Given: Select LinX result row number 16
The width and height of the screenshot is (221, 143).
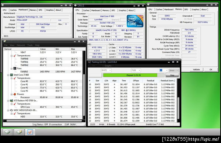Looking at the screenshot, I should [132, 102].
